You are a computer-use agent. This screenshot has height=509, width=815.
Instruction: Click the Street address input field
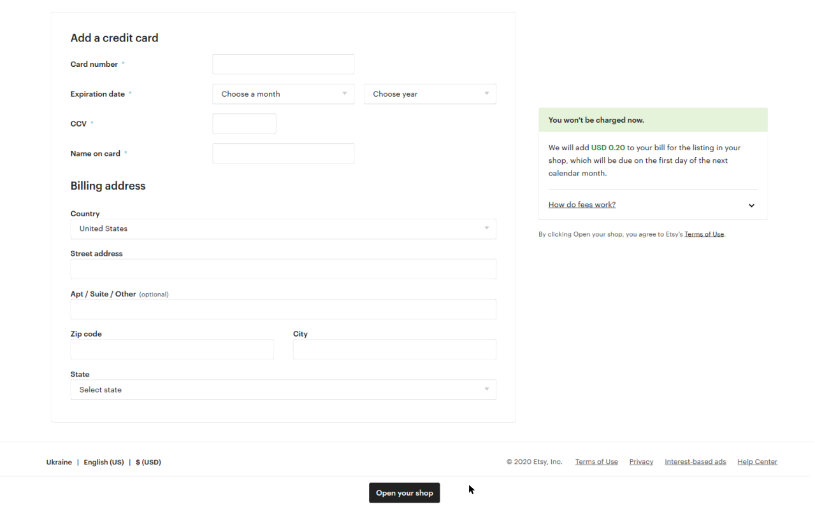(x=283, y=269)
